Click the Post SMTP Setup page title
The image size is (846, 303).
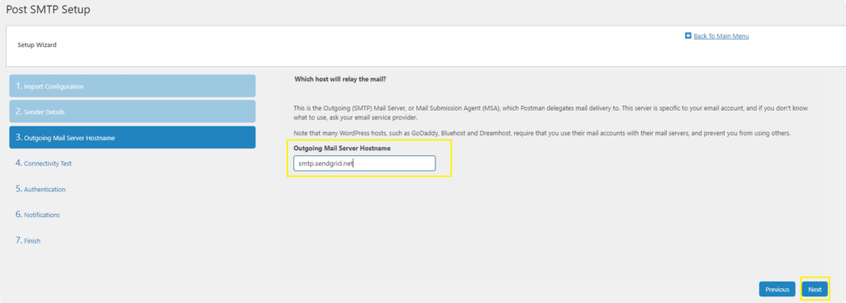pyautogui.click(x=48, y=10)
